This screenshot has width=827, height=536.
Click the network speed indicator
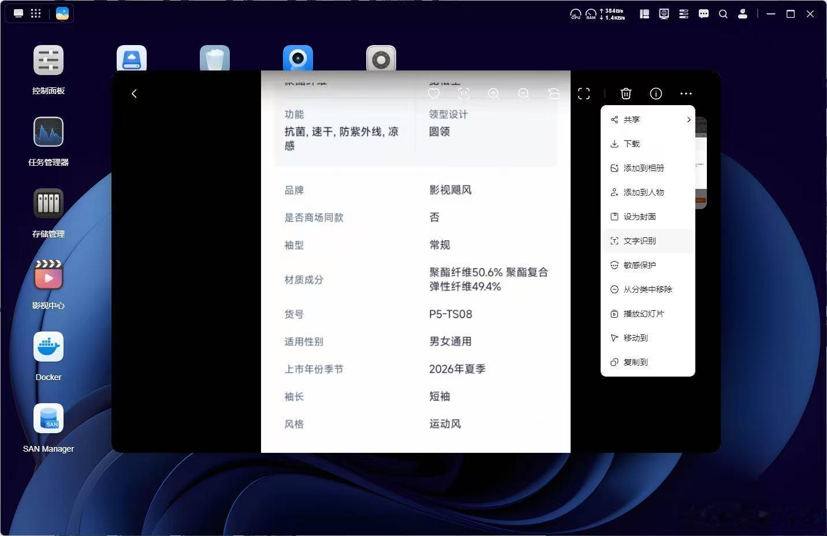pos(612,14)
